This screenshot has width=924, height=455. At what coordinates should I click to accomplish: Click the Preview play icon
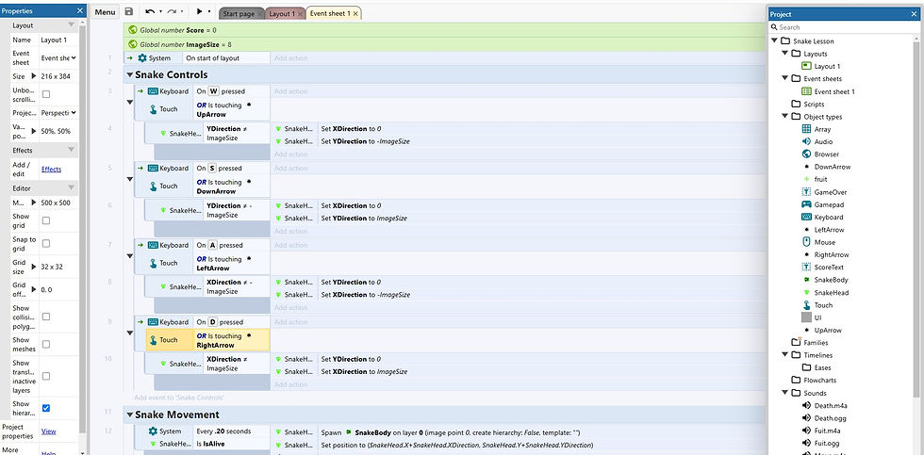[x=200, y=11]
